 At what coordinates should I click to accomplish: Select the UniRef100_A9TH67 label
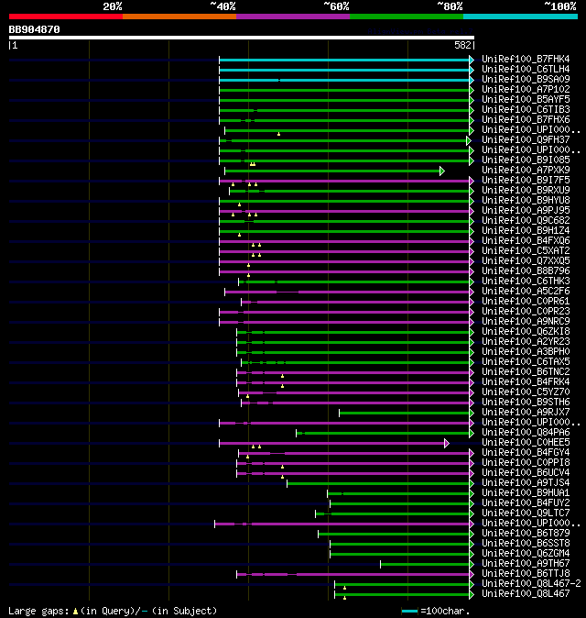(526, 564)
